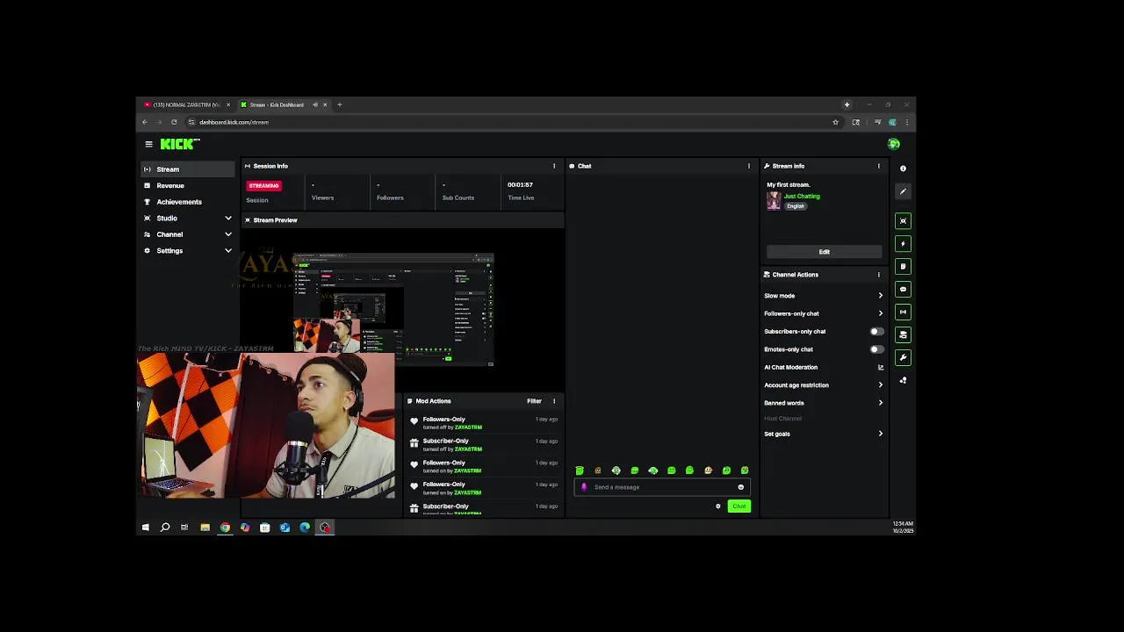Select Stream in sidebar
Screen dimensions: 1124x632
point(188,169)
